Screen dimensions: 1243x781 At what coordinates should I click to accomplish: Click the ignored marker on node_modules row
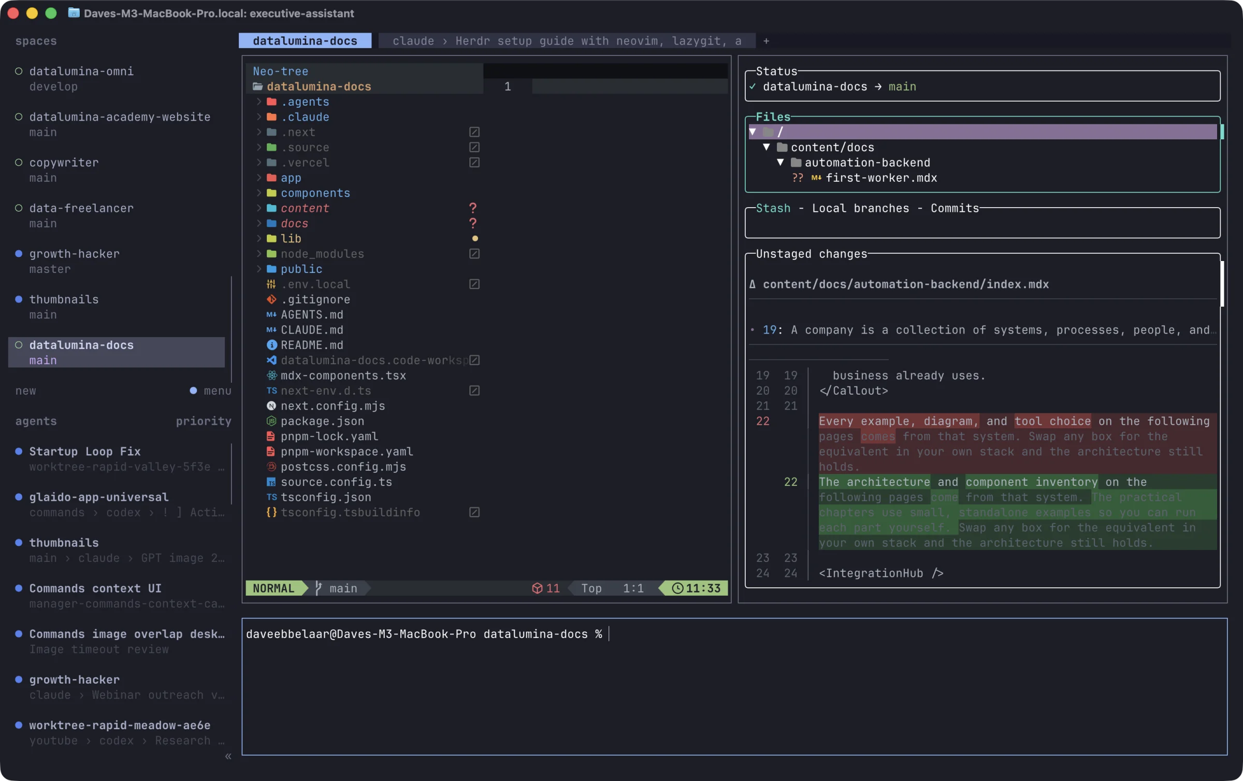pyautogui.click(x=474, y=254)
